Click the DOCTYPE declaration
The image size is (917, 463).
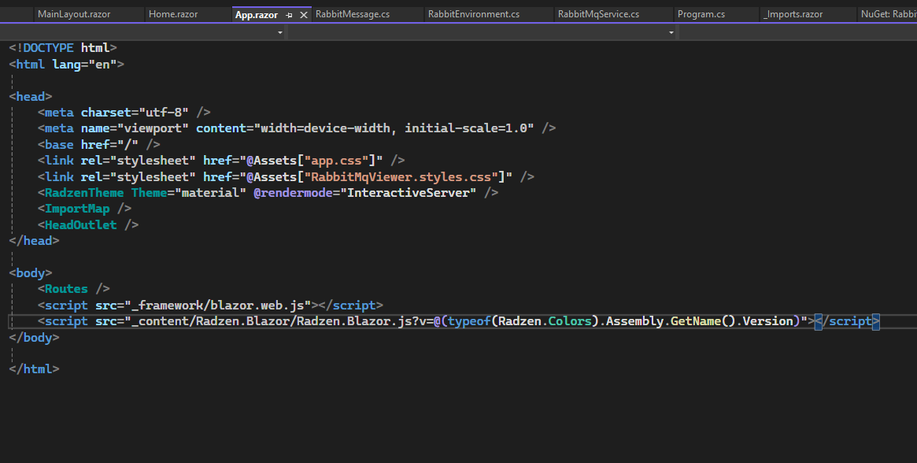click(x=63, y=48)
